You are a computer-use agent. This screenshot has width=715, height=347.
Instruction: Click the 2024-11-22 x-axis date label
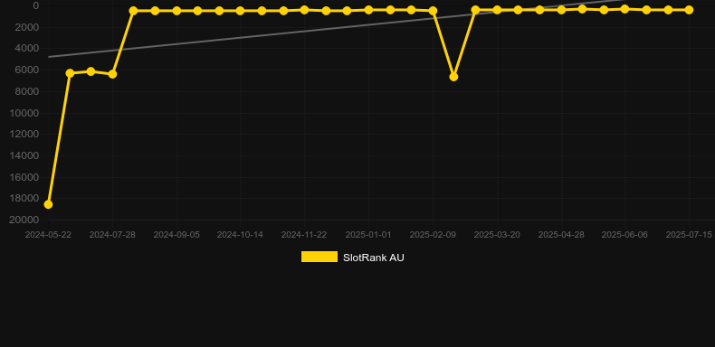point(304,235)
